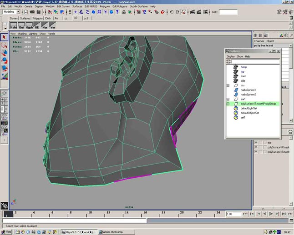Toggle visibility V box for ear layer
Viewport: 294px width, 235px height.
(x=256, y=143)
